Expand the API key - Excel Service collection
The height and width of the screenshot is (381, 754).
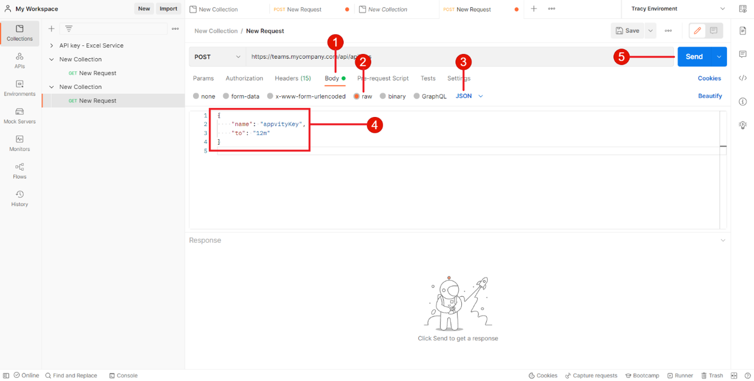(52, 45)
